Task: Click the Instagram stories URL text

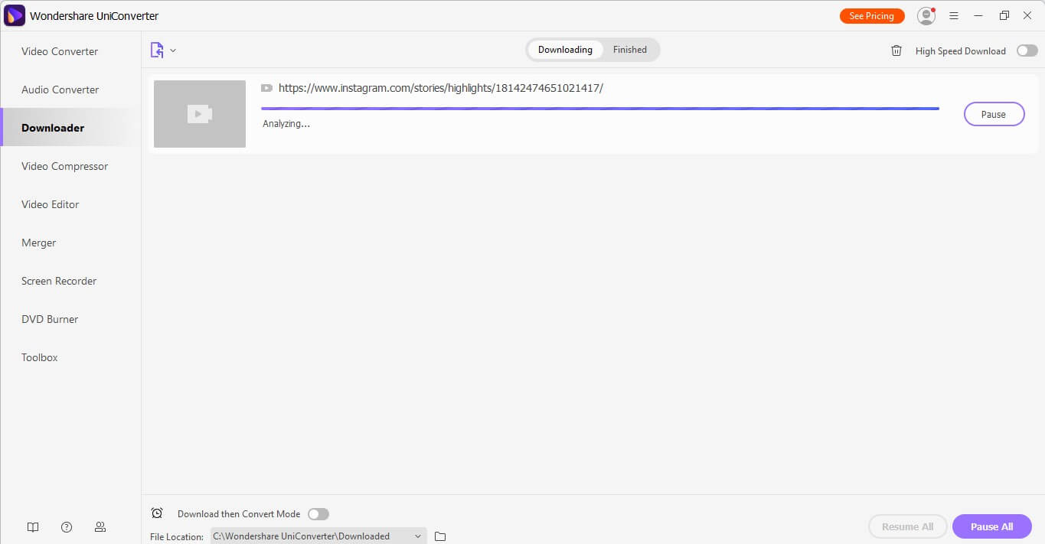Action: pyautogui.click(x=441, y=88)
